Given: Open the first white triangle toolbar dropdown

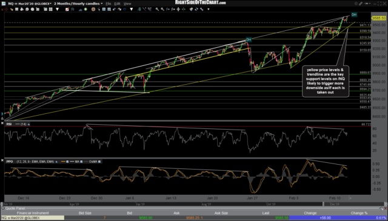Looking at the screenshot, I should click(x=58, y=10).
